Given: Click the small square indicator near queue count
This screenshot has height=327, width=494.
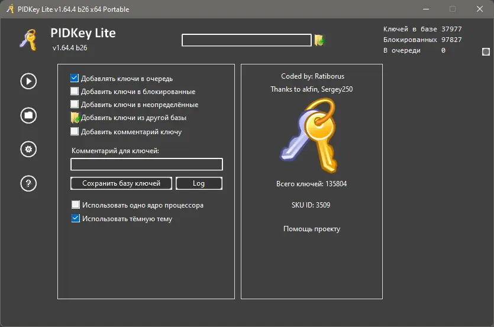Looking at the screenshot, I should 486,51.
